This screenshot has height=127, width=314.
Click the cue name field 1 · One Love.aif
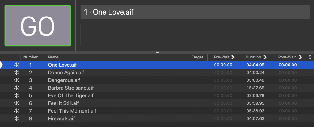tap(195, 12)
